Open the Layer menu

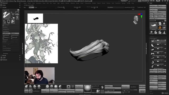pos(54,3)
